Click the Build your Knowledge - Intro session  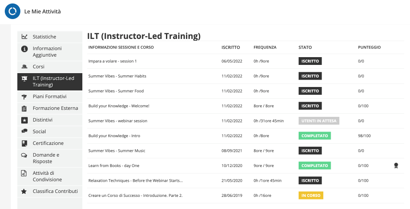click(x=114, y=136)
